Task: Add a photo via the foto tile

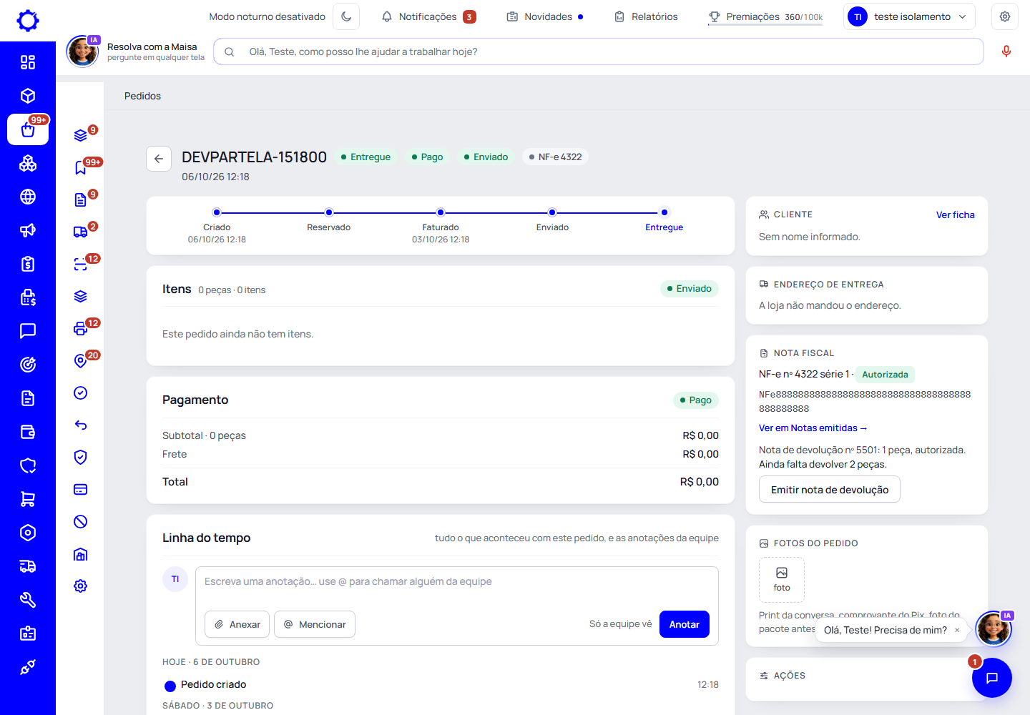Action: [782, 580]
